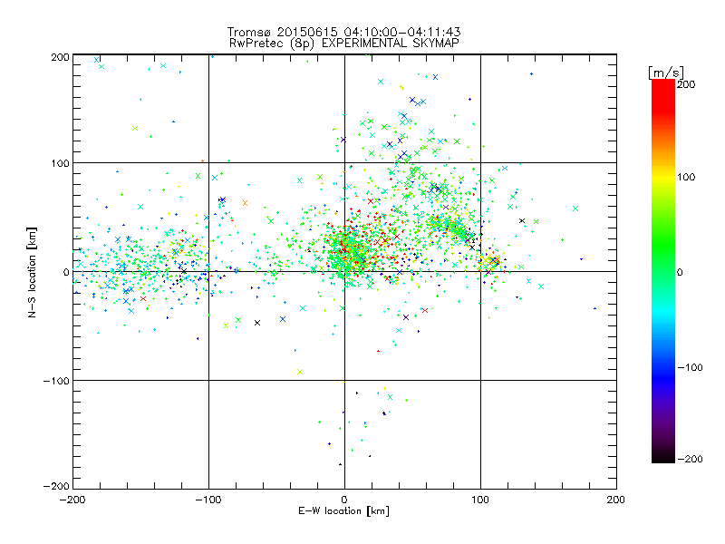
Task: Click the color scale bar
Action: [663, 271]
